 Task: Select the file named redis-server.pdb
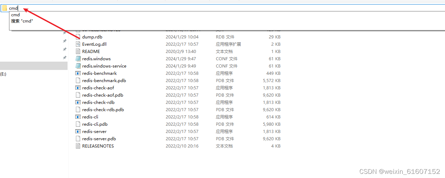[99, 139]
